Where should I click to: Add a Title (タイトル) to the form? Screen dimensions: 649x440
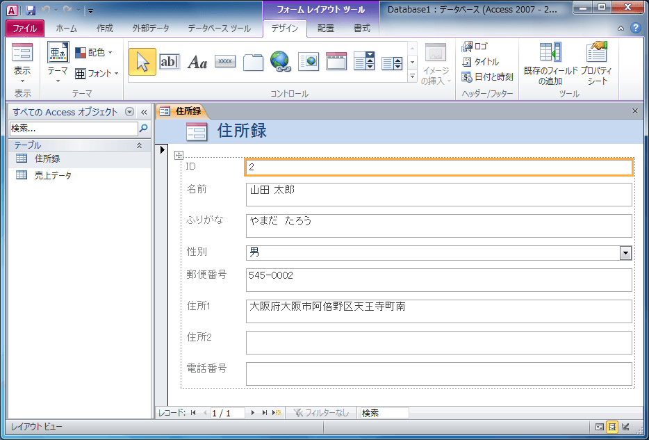click(480, 62)
